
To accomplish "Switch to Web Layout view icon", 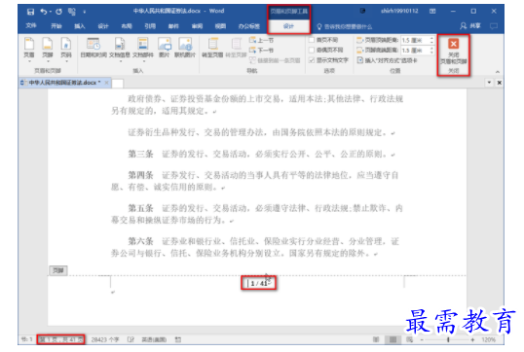I will click(409, 339).
